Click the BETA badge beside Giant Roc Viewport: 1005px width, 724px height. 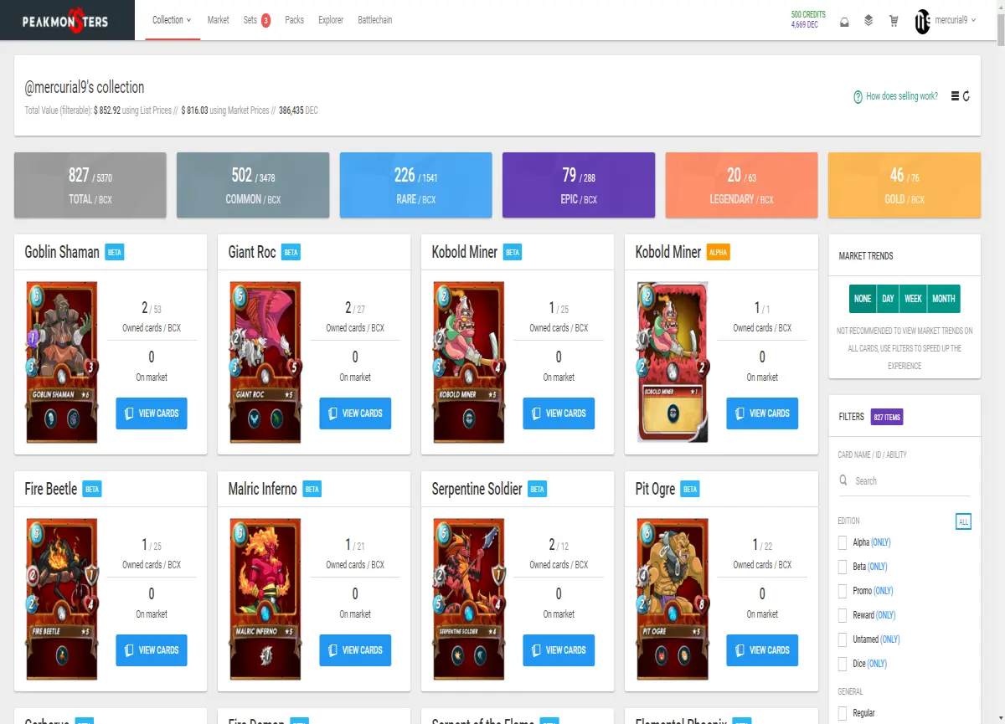291,252
